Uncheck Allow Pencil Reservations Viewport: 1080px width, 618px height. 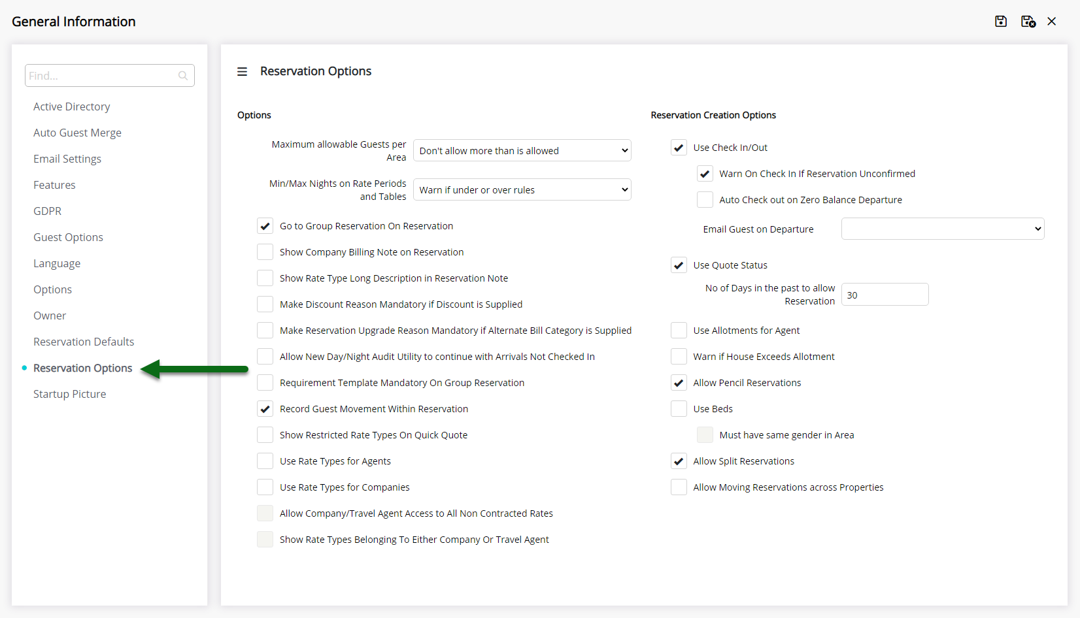pyautogui.click(x=679, y=383)
